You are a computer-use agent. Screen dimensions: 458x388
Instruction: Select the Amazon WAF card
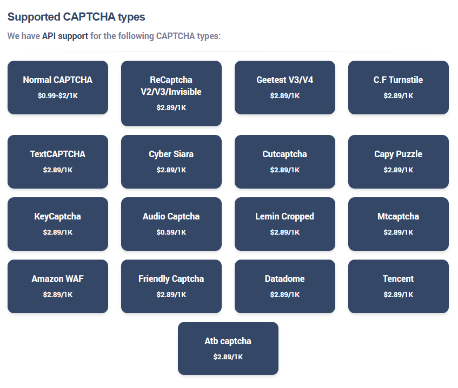tap(57, 286)
